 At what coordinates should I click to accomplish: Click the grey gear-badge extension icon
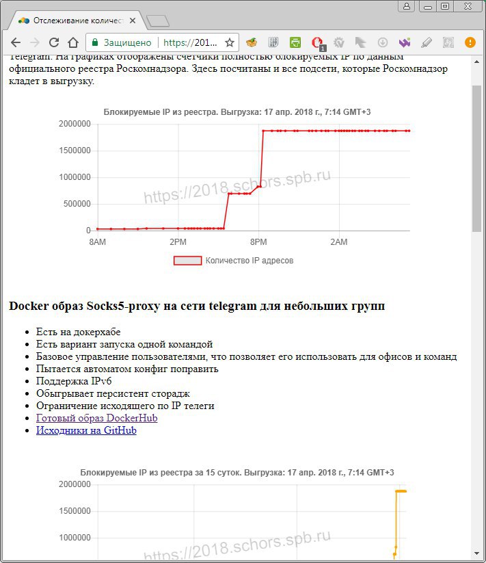click(338, 42)
